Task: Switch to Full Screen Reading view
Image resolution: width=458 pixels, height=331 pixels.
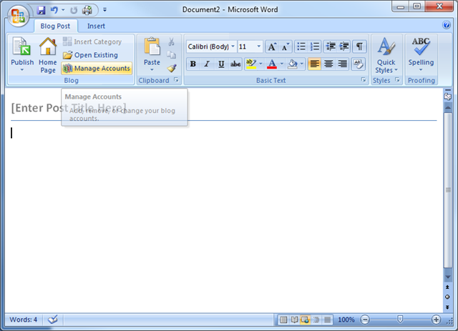Action: (x=294, y=320)
